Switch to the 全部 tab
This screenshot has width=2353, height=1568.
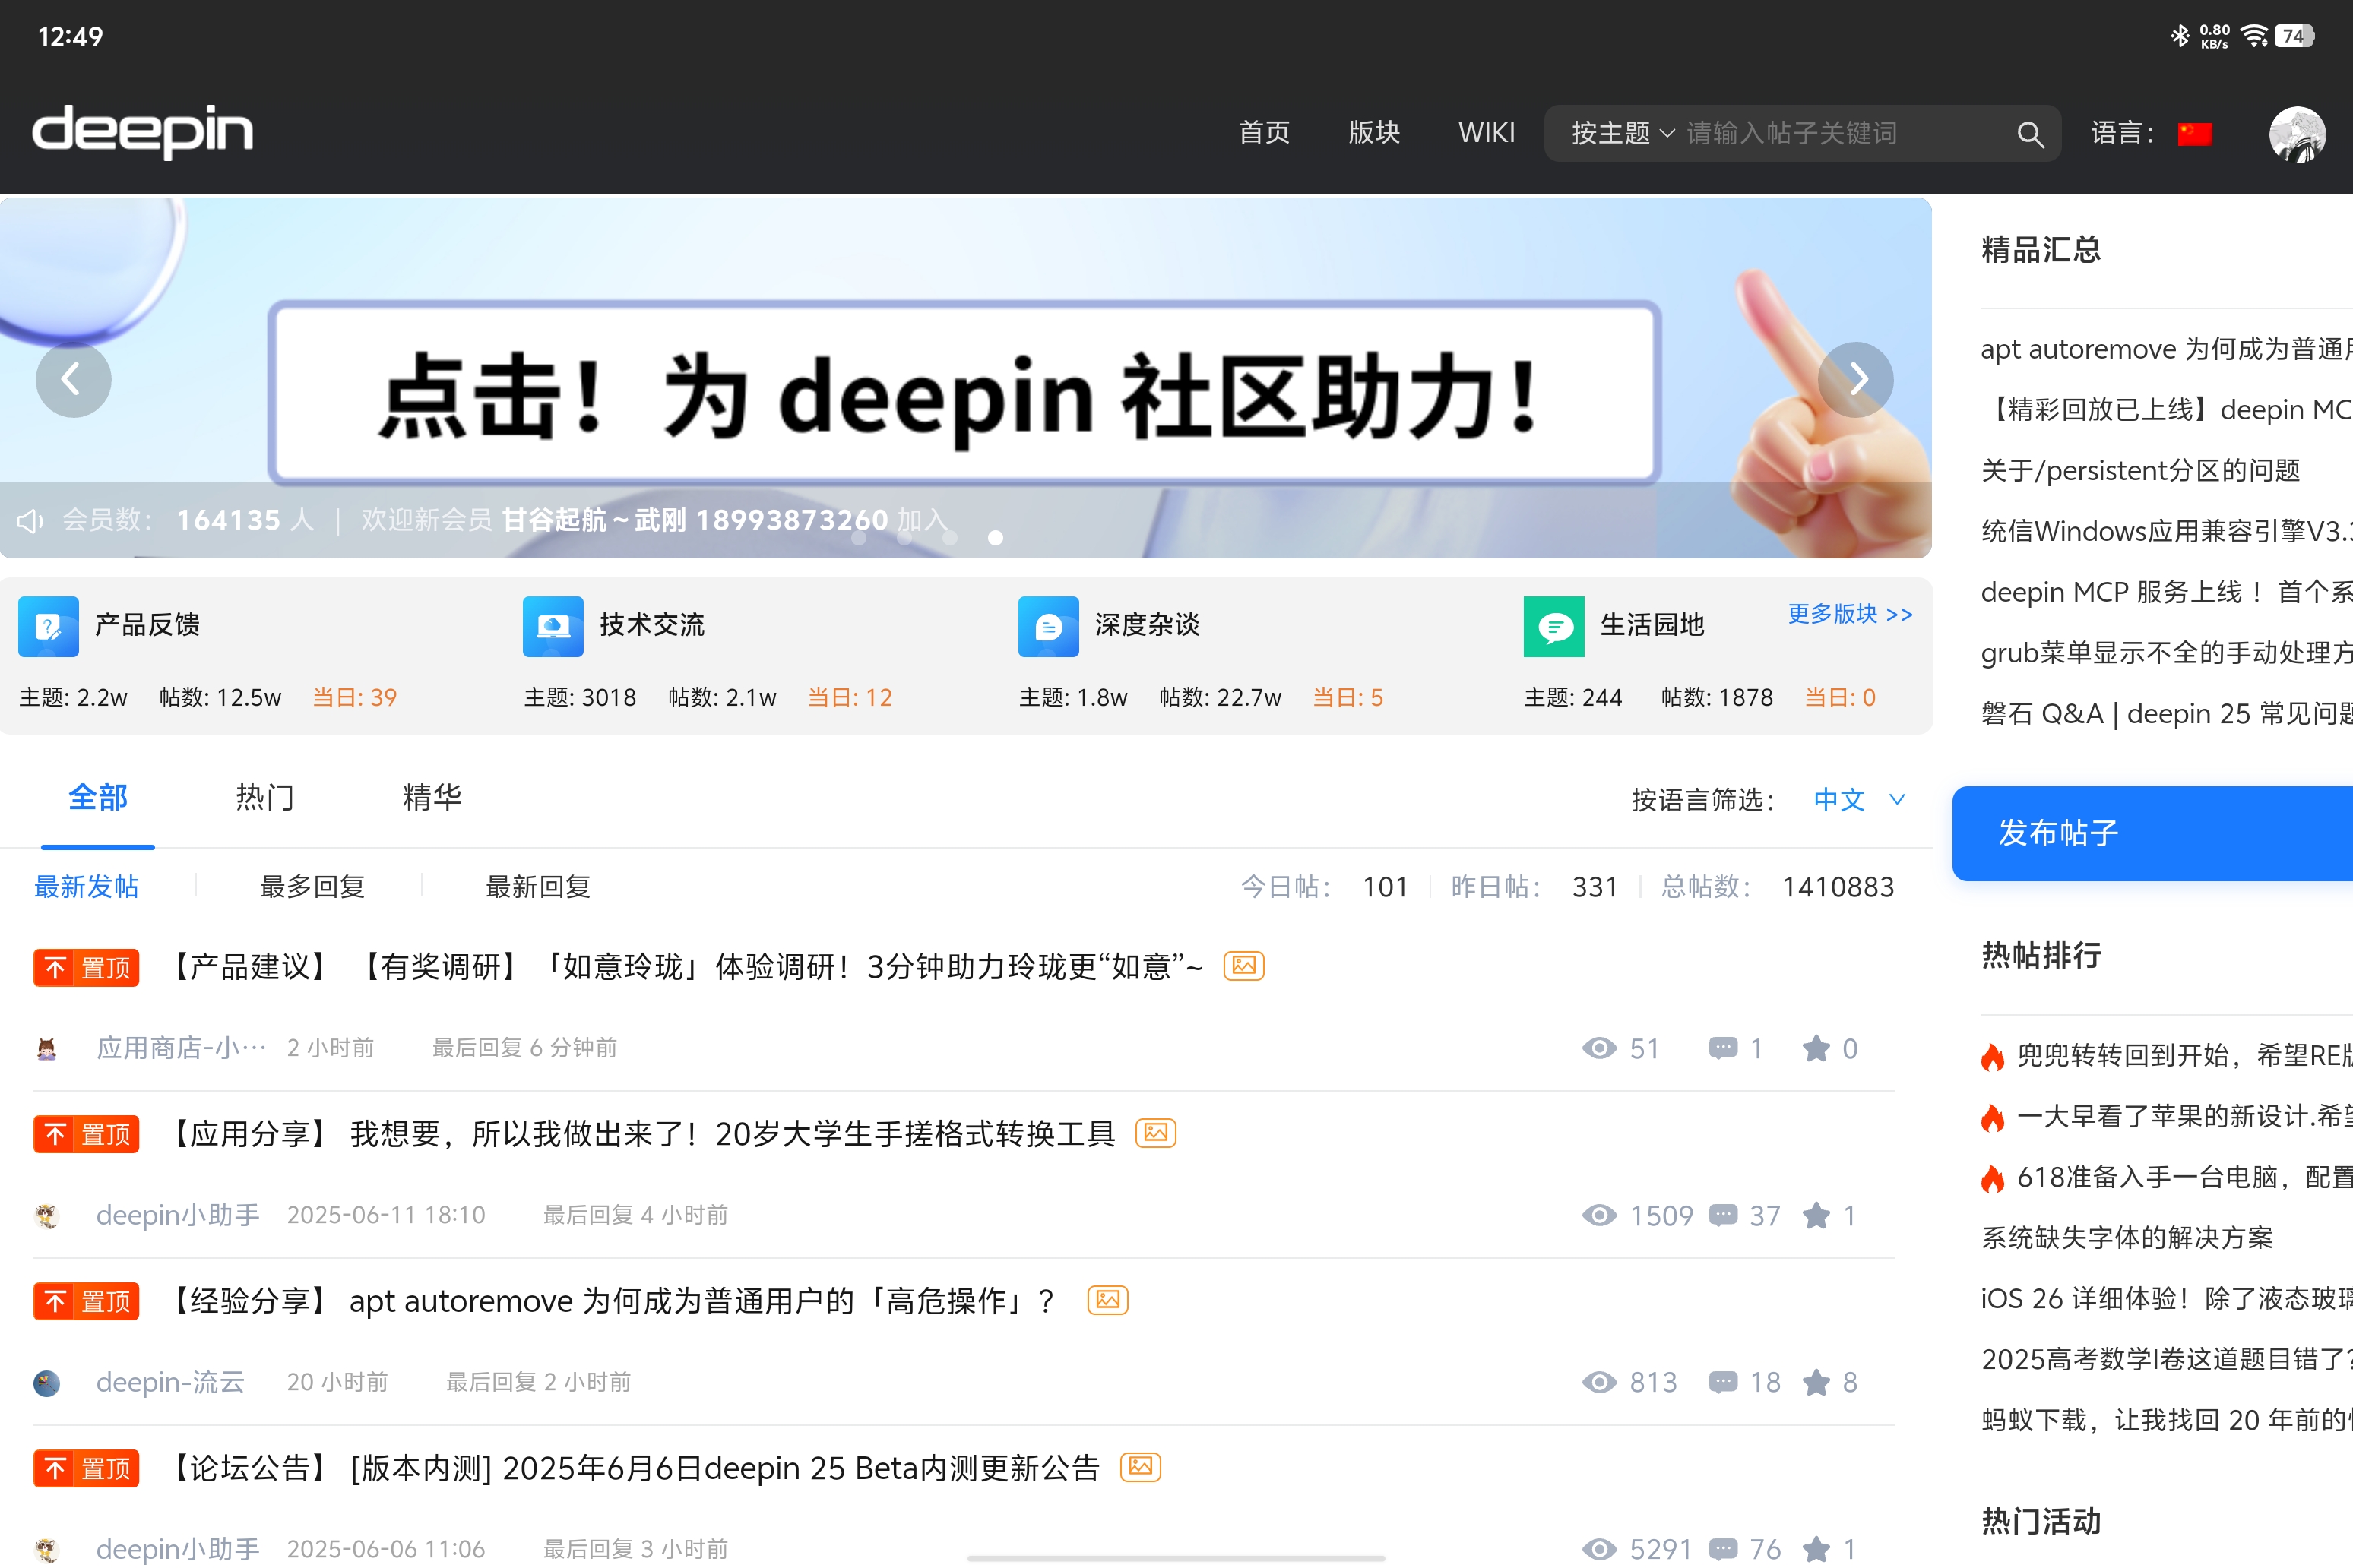click(x=98, y=797)
